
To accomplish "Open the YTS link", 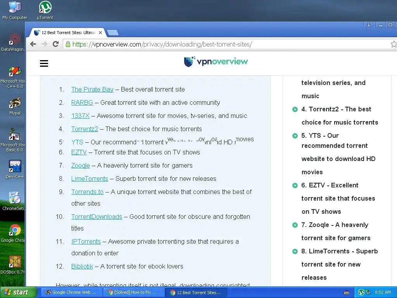I will pos(77,142).
